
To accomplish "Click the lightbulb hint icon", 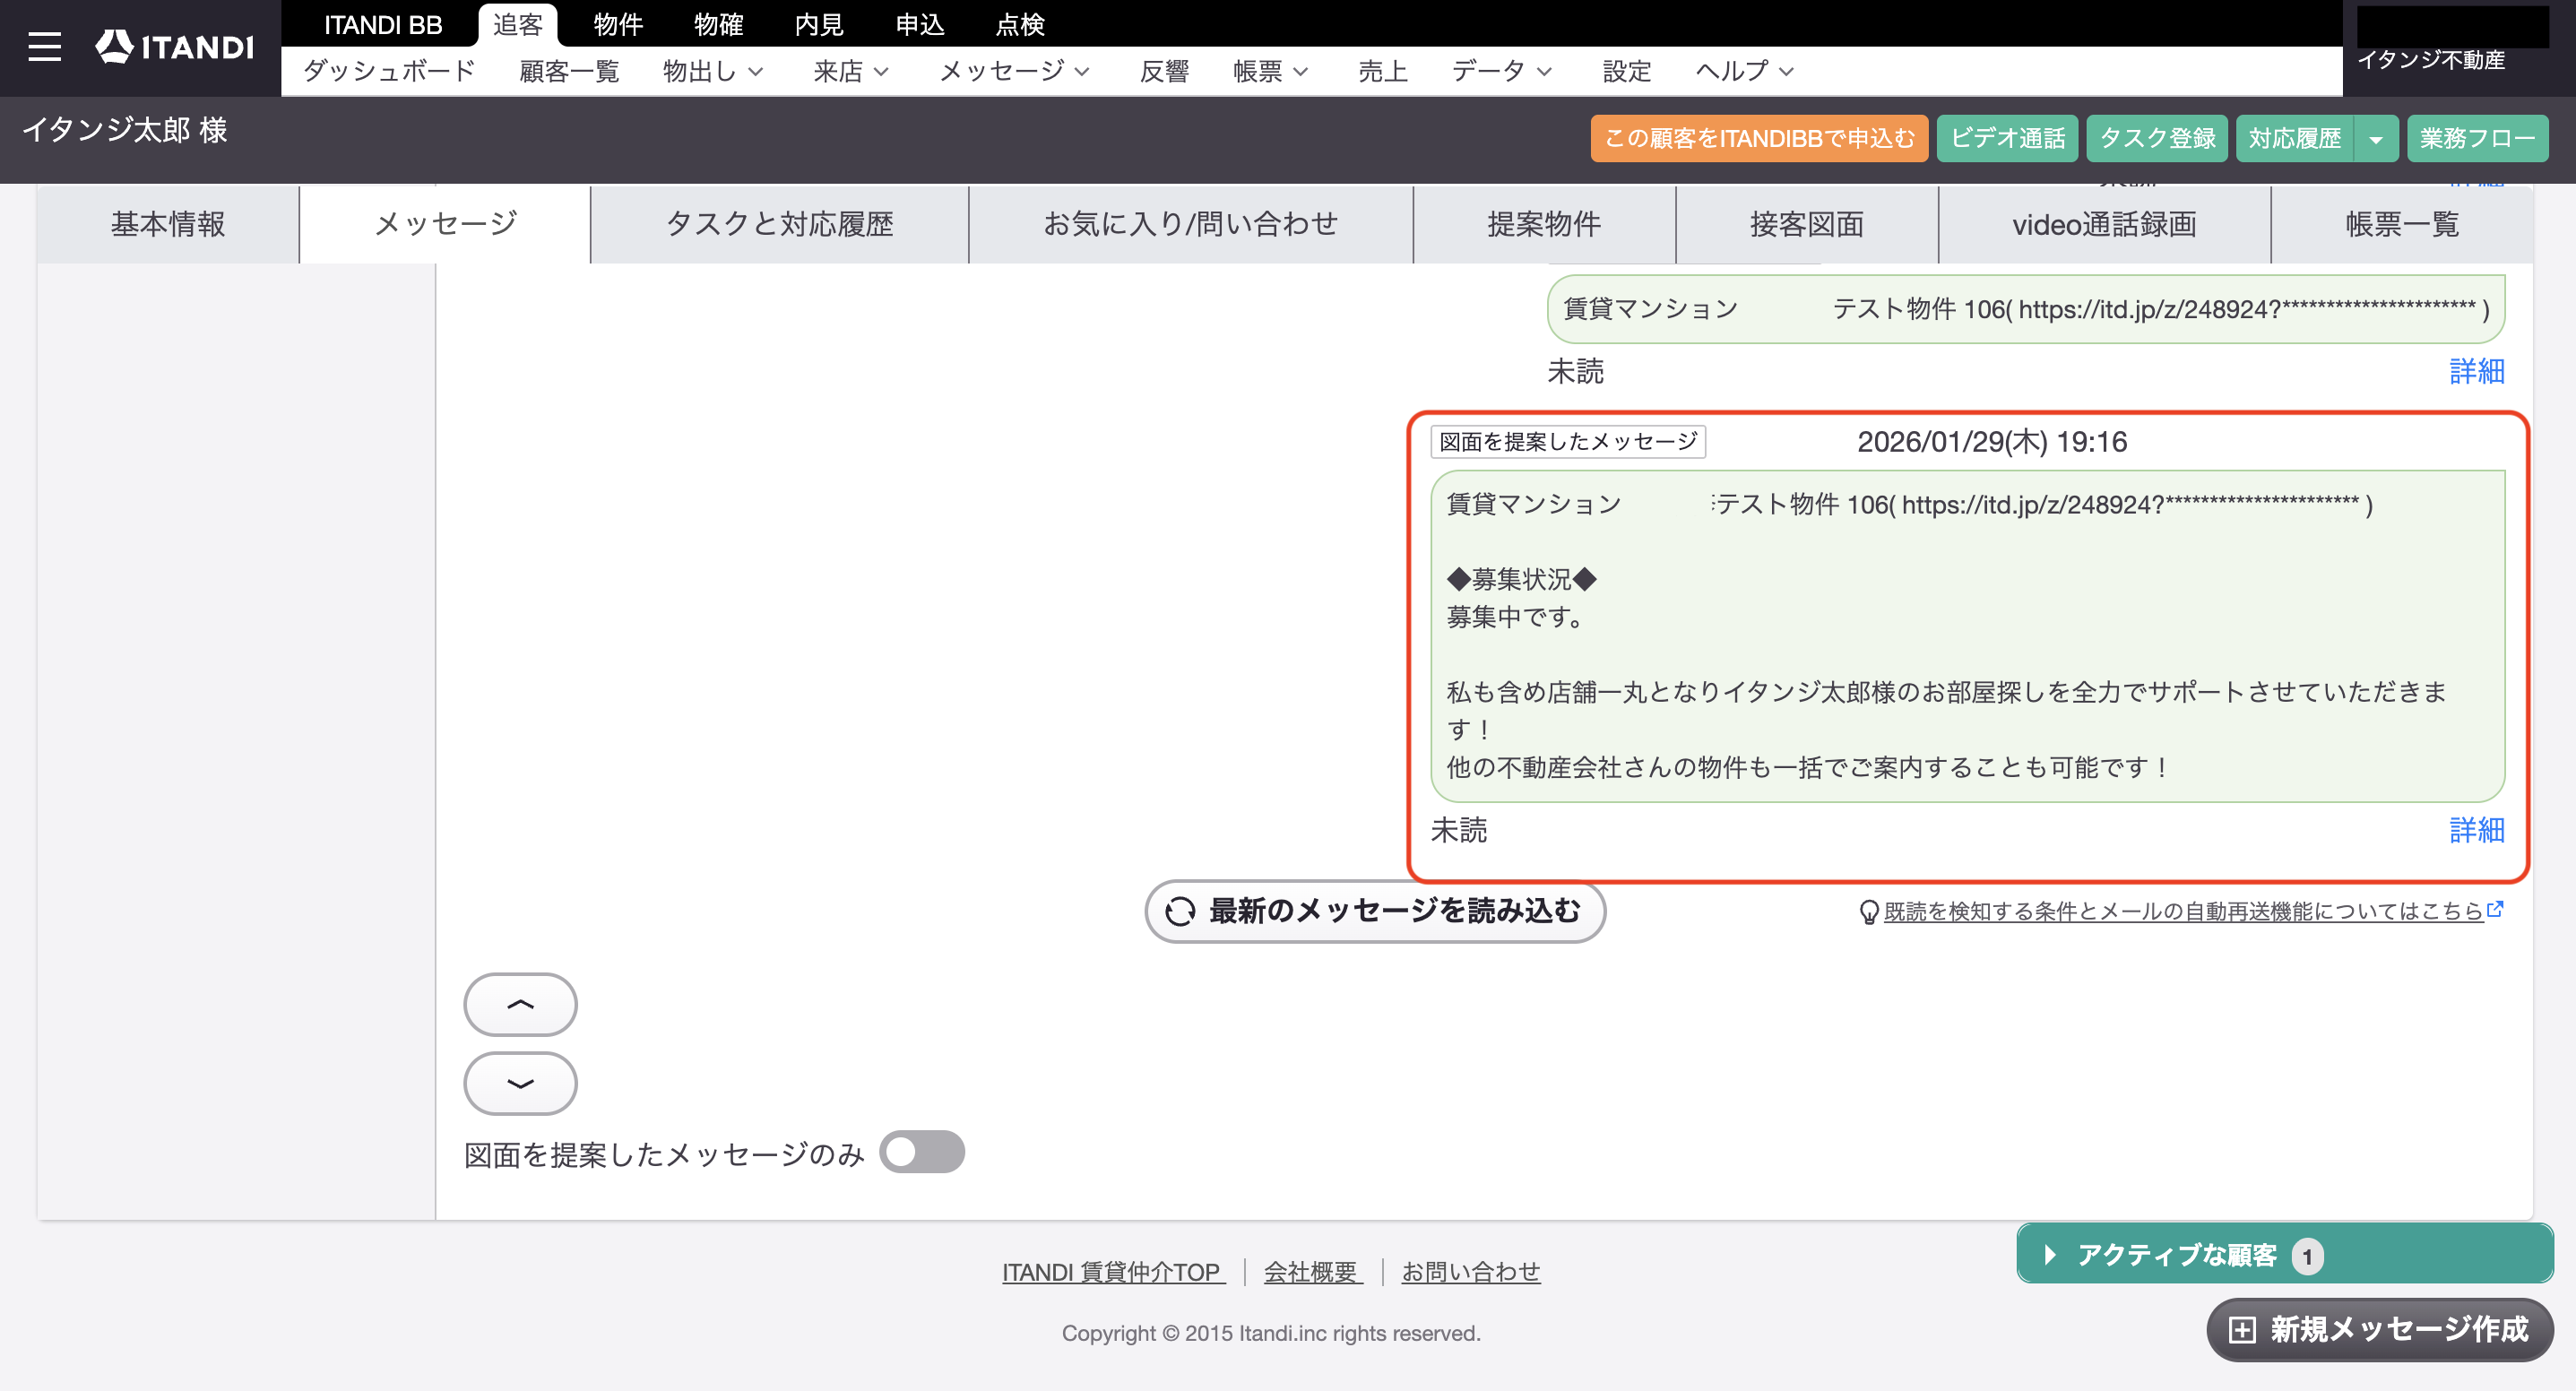I will pos(1868,912).
